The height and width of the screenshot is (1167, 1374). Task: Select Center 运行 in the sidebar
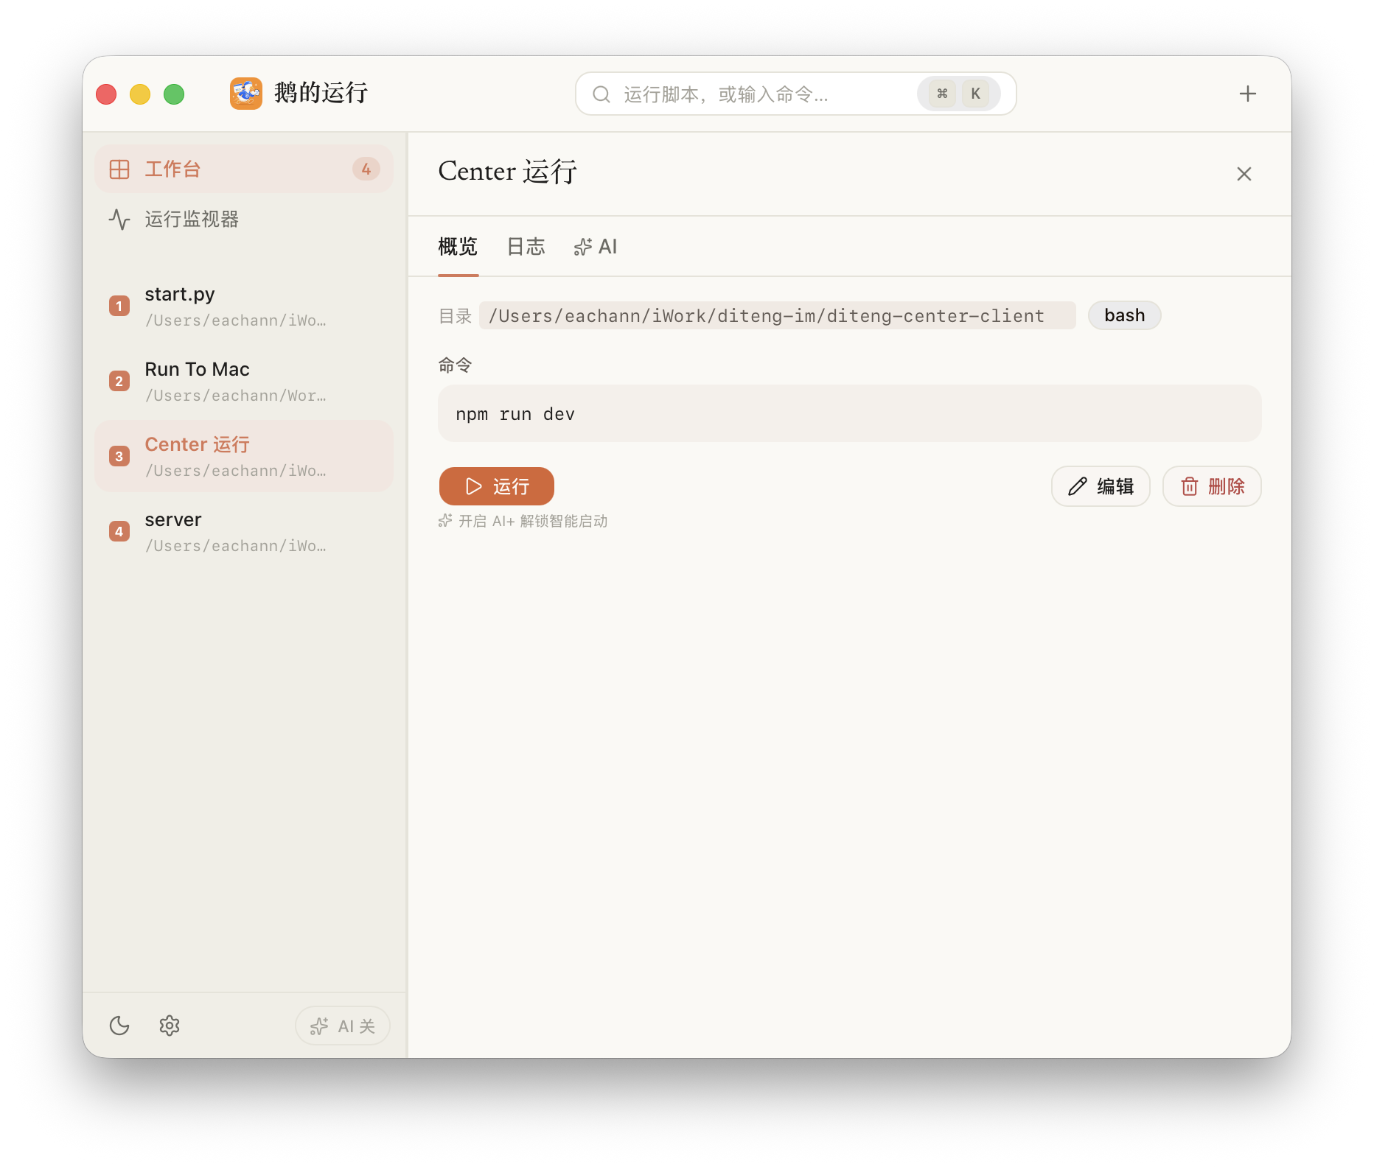pyautogui.click(x=244, y=457)
